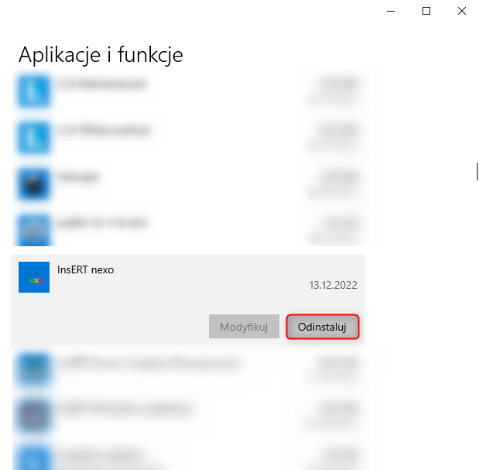The height and width of the screenshot is (470, 479).
Task: Click the blurred dark black-centered app icon
Action: 34,184
